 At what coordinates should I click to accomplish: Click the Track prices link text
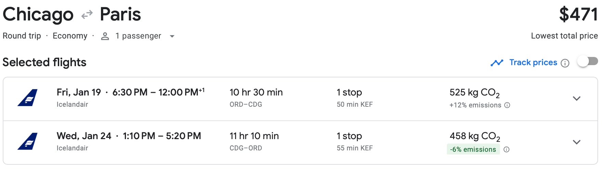click(533, 62)
